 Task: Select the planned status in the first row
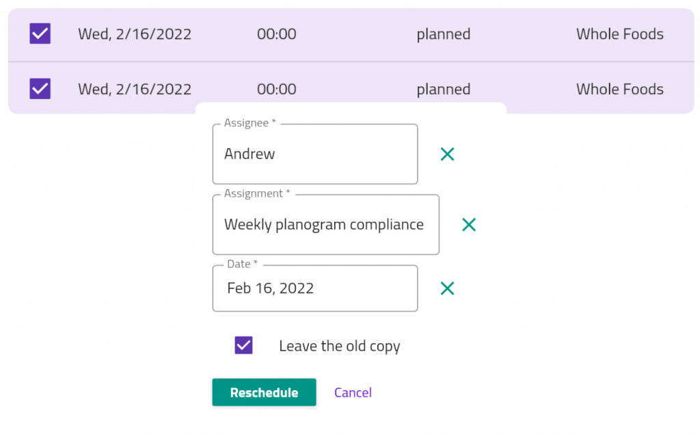click(443, 33)
